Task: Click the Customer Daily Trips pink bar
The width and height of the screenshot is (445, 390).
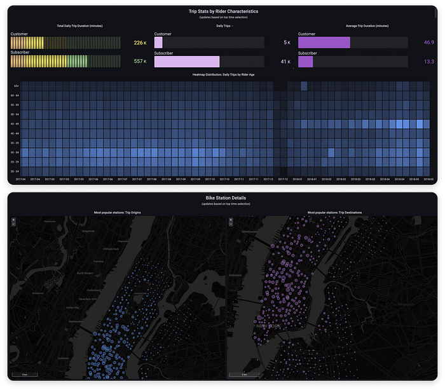Action: coord(158,43)
